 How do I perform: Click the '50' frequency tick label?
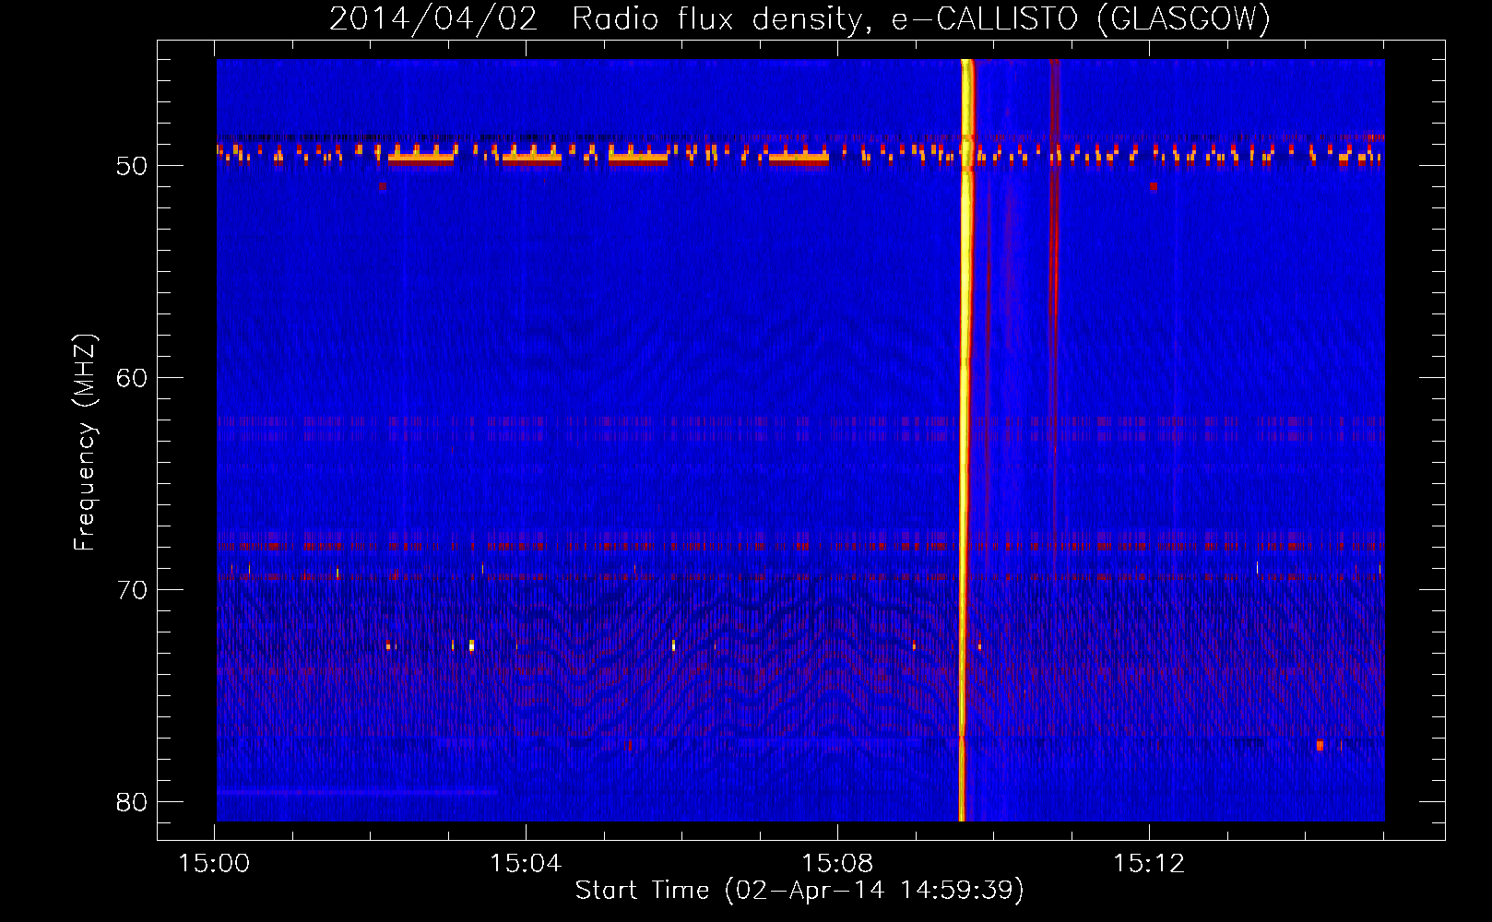coord(132,166)
